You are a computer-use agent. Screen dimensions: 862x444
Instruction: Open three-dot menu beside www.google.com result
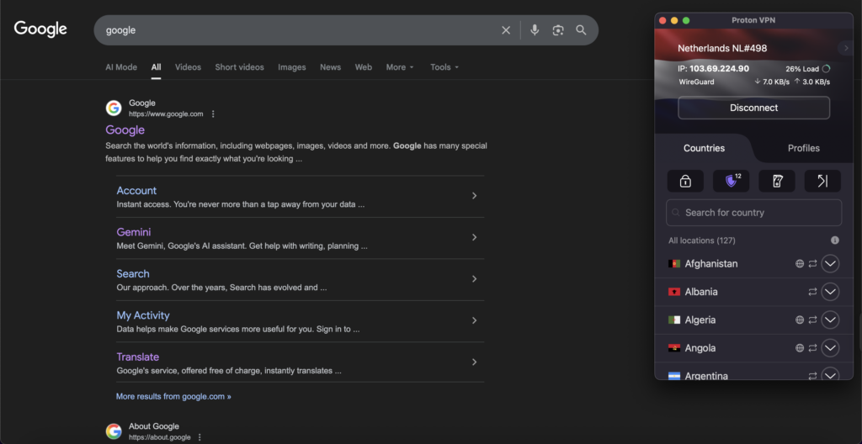point(213,114)
